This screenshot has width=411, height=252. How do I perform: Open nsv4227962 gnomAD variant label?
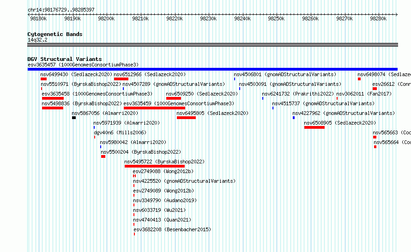(344, 113)
